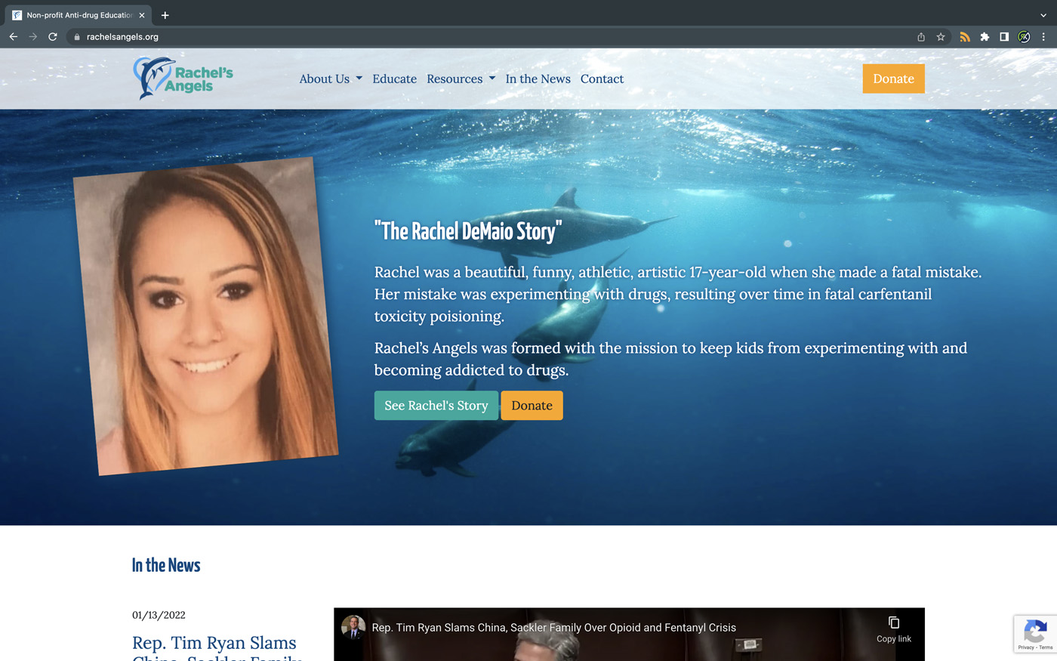Open the Educate page
The image size is (1057, 661).
394,79
